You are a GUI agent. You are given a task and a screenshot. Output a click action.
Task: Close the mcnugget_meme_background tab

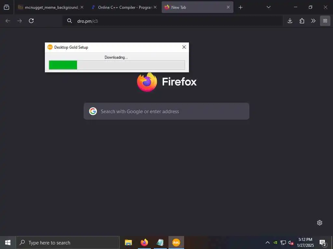(x=82, y=7)
